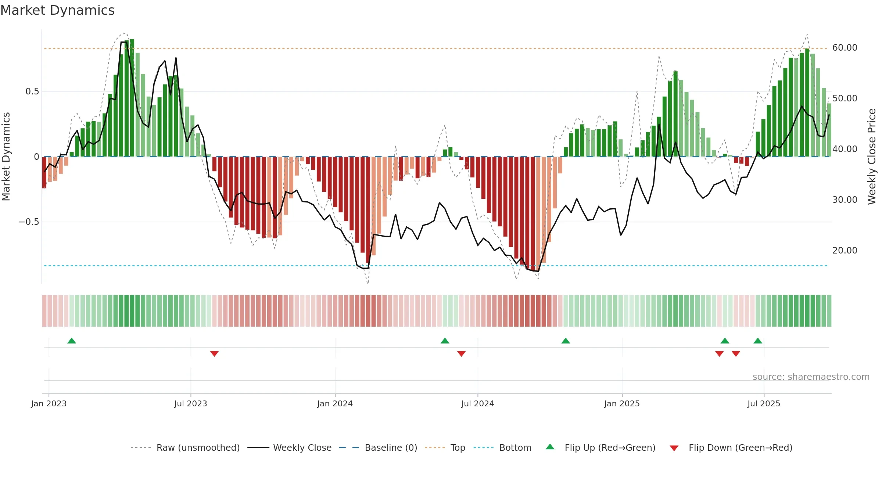Click the red Flip Down triangle in the legend

point(674,448)
